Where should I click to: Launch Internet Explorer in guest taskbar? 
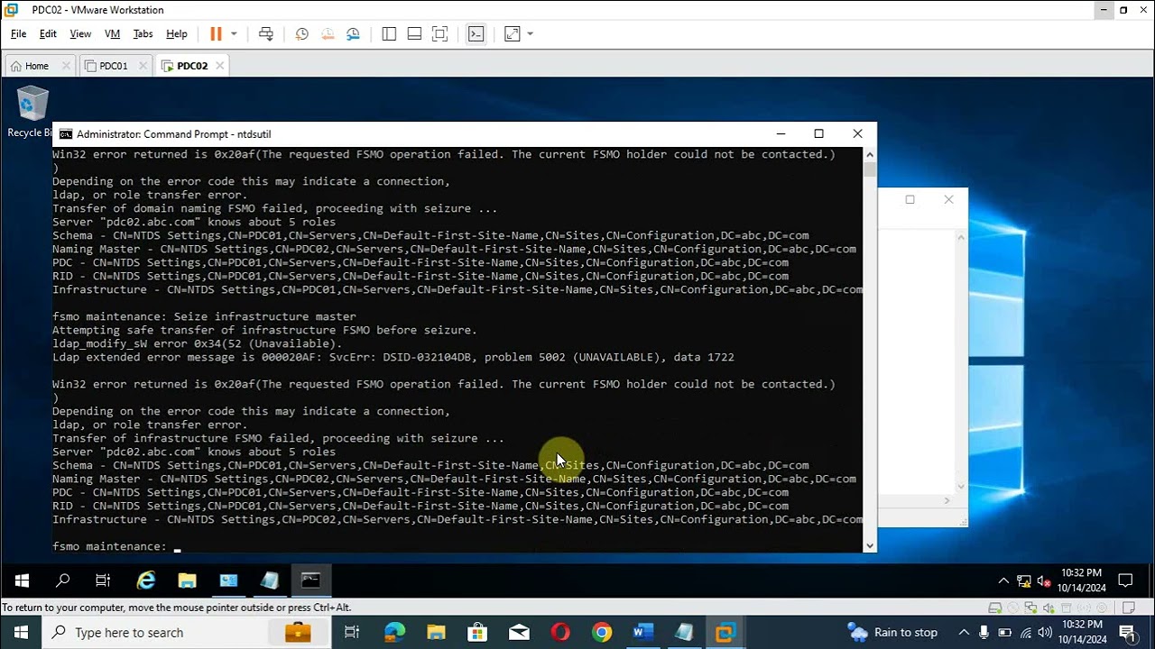click(x=145, y=580)
